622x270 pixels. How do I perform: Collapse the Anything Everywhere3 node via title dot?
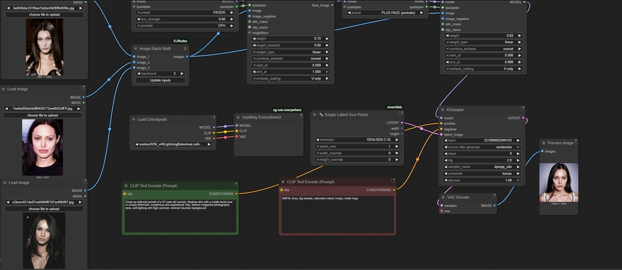pyautogui.click(x=238, y=117)
